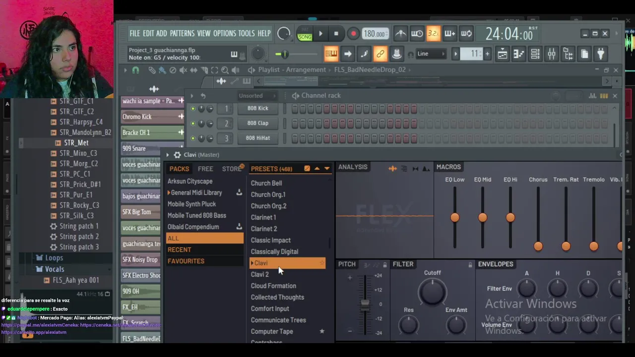Open the OPTIONS menu
Viewport: 635px width, 357px height.
click(224, 33)
